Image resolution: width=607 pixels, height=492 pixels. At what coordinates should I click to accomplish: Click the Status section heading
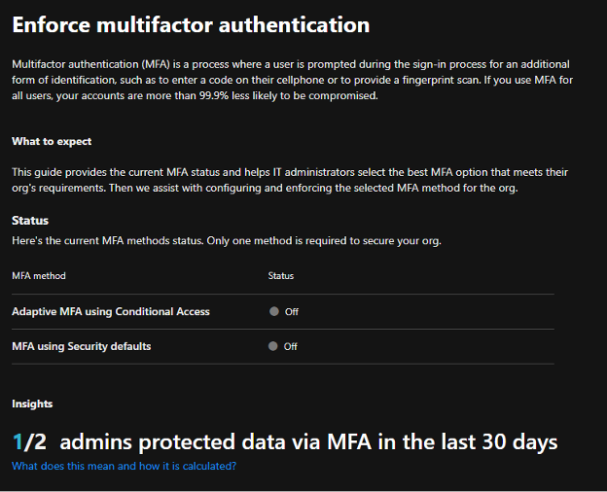pyautogui.click(x=30, y=221)
